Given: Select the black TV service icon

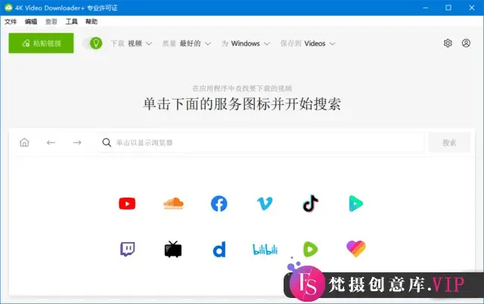Looking at the screenshot, I should coord(173,249).
